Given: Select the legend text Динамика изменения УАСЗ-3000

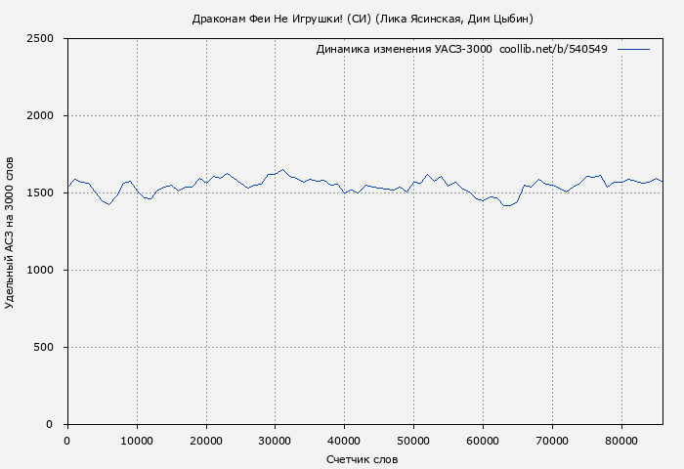Looking at the screenshot, I should click(x=404, y=49).
